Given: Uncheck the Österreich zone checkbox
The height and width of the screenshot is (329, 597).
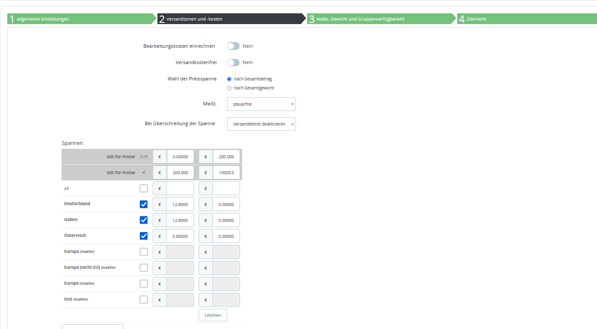Looking at the screenshot, I should [x=144, y=236].
